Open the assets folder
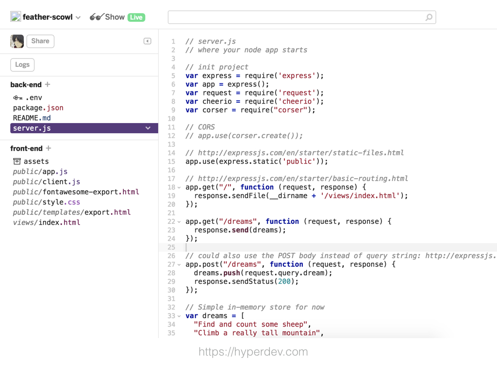497x372 pixels. click(36, 161)
